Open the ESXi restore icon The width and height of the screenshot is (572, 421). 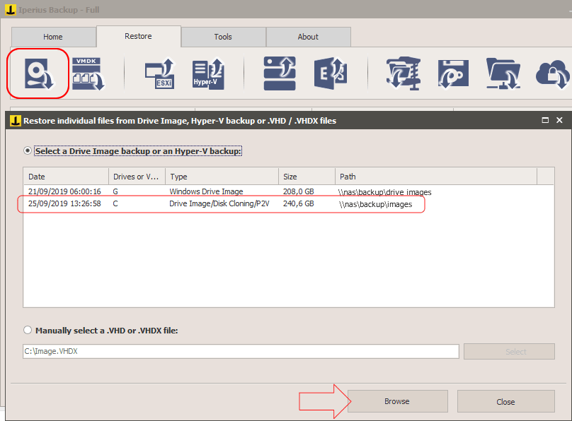(160, 73)
